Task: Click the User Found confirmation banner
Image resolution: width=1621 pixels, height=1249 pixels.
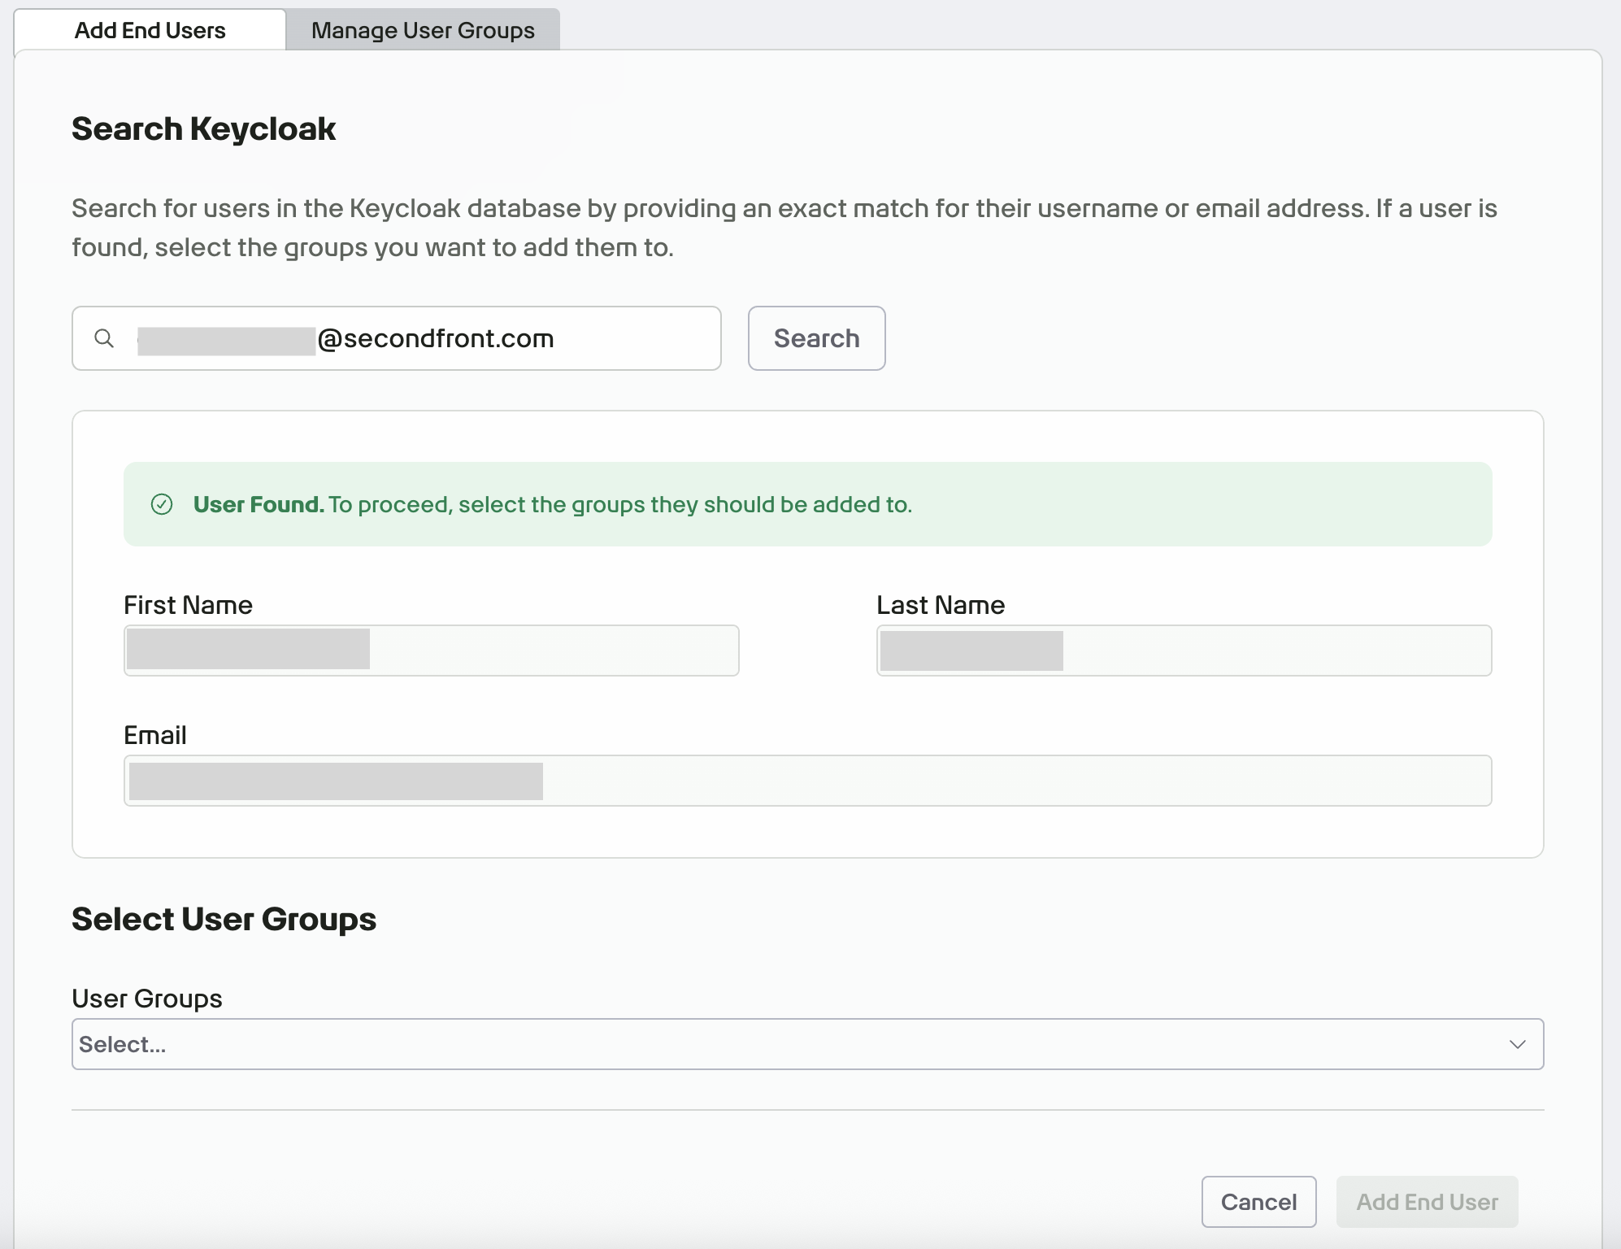Action: (x=808, y=504)
